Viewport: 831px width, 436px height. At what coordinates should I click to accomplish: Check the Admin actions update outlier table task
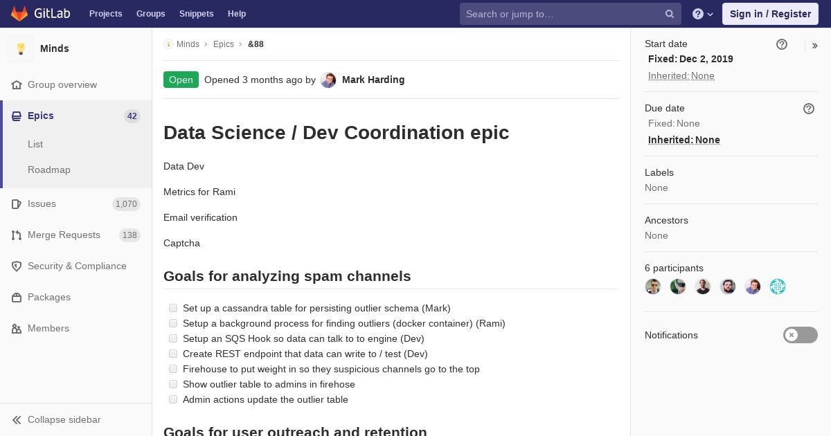173,399
